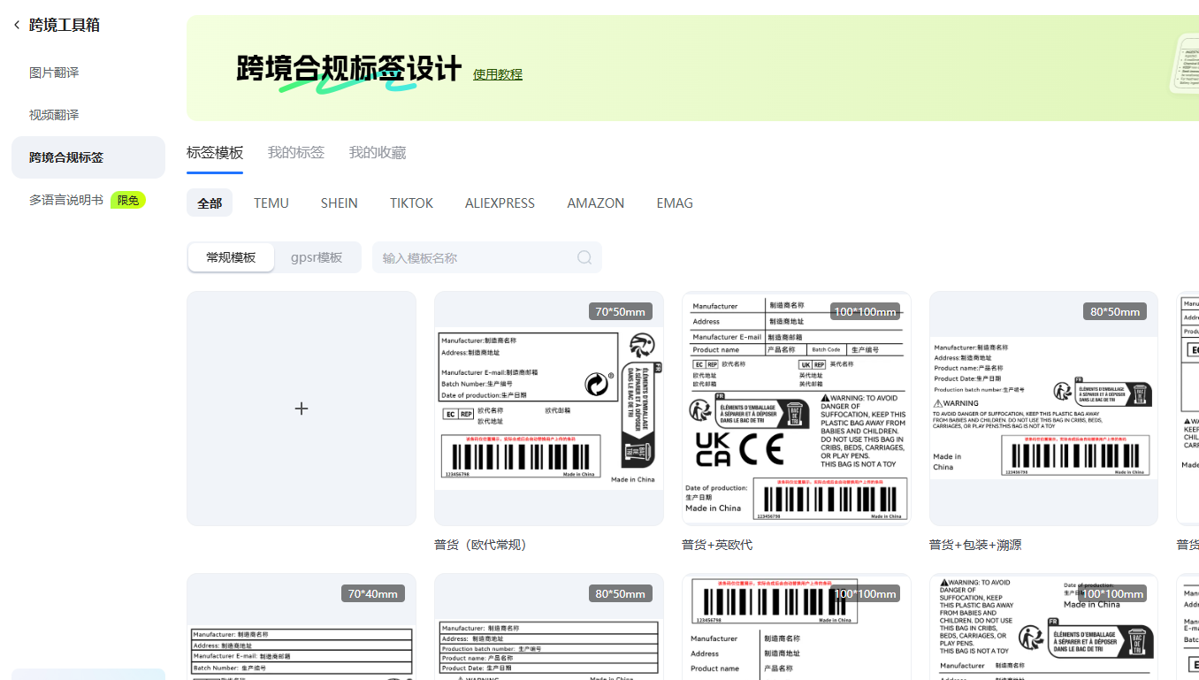Filter templates by SHEIN platform
This screenshot has height=680, width=1199.
(339, 202)
